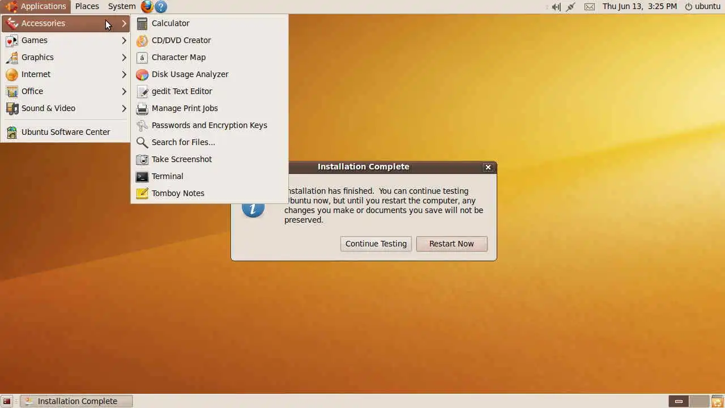The height and width of the screenshot is (408, 725).
Task: Click the Restart Now button
Action: (x=451, y=244)
